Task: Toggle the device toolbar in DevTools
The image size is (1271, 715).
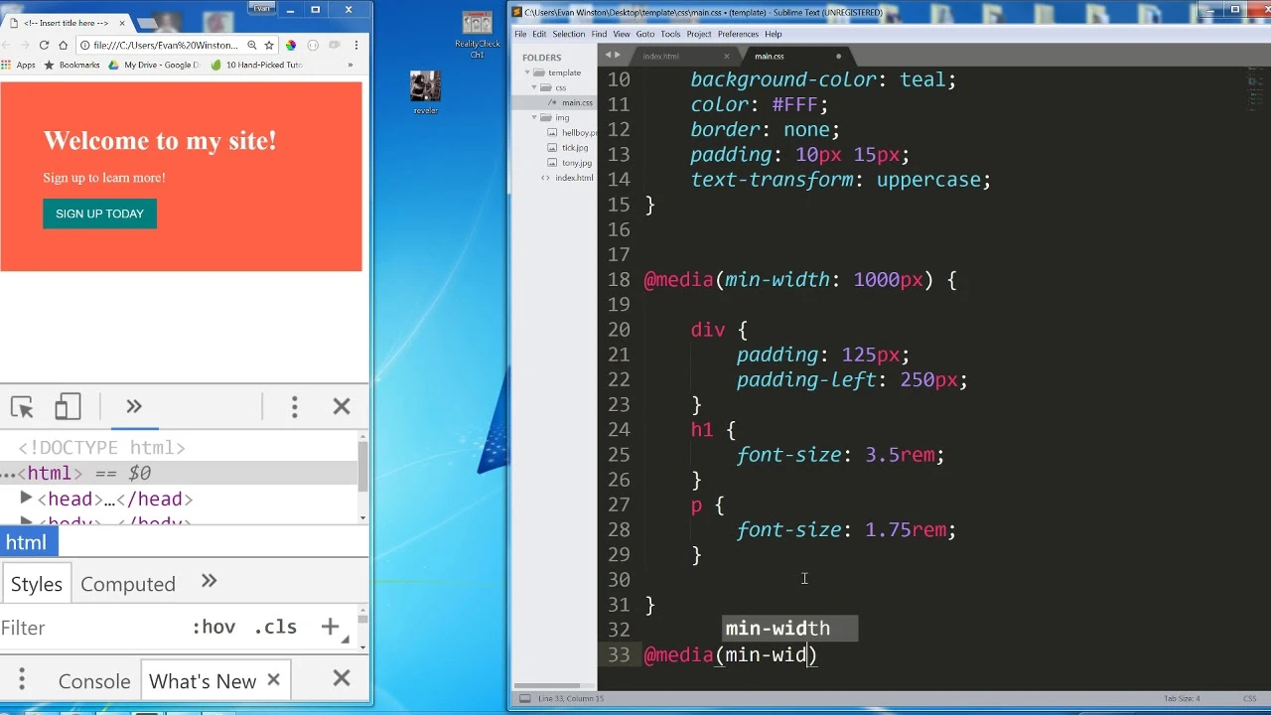Action: pos(68,407)
